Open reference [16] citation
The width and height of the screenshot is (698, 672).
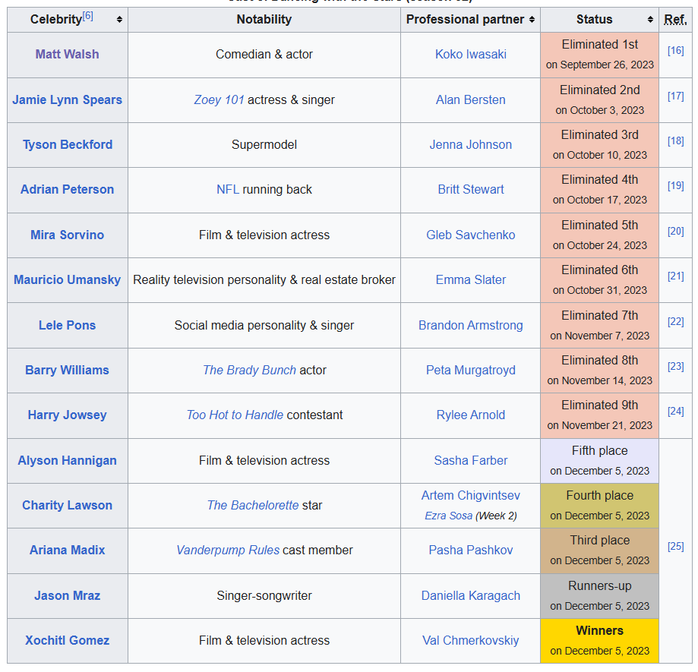pos(675,51)
